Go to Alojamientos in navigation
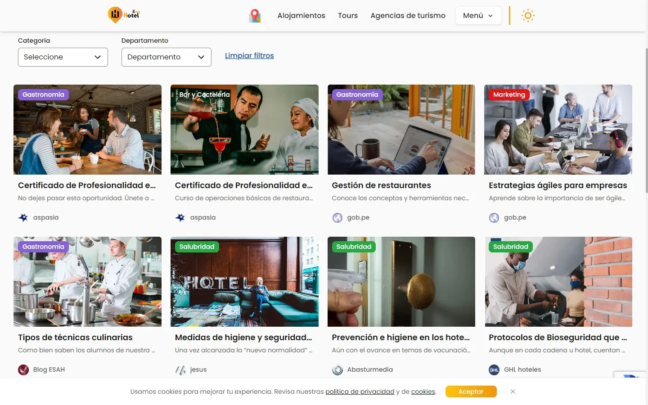This screenshot has height=405, width=648. 301,16
